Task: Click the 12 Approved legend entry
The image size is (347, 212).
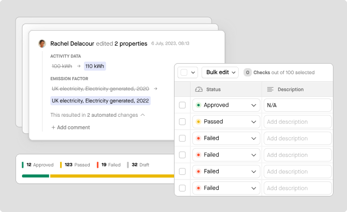Action: [x=38, y=165]
